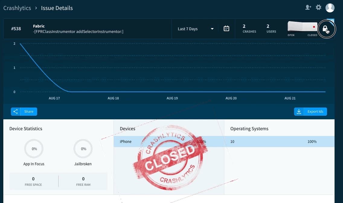343x203 pixels.
Task: Select the OS version 10 row
Action: [279, 142]
